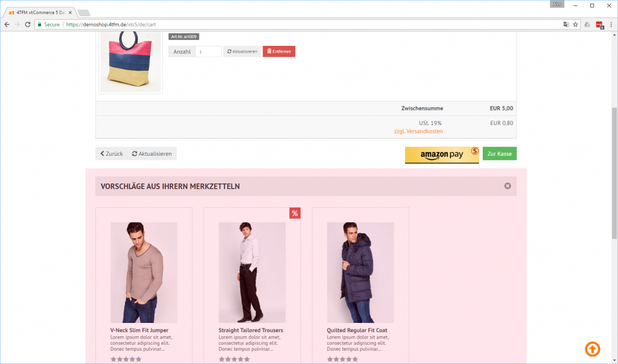Click the orange scroll-to-top arrow icon

(592, 349)
